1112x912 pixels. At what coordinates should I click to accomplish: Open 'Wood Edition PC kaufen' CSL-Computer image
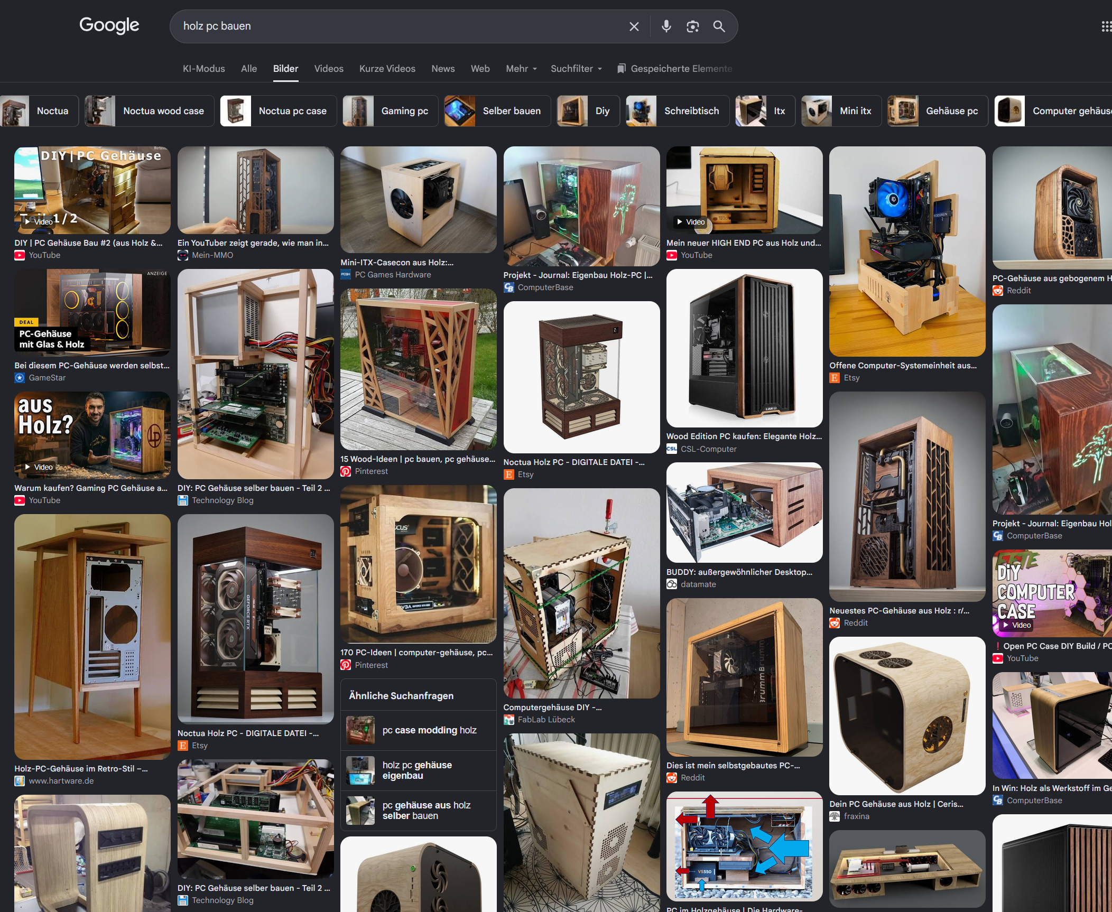coord(744,348)
